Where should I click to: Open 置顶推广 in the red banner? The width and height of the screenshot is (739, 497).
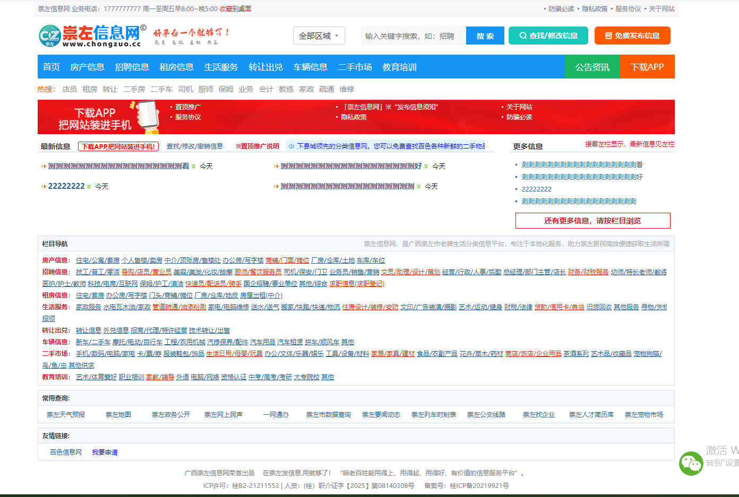click(188, 107)
